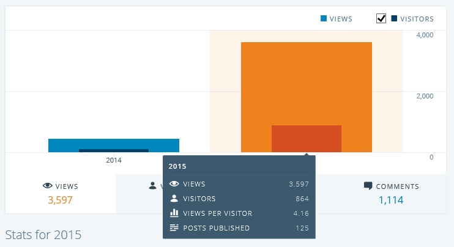
Task: Select the blue 2014 views bar
Action: click(113, 143)
